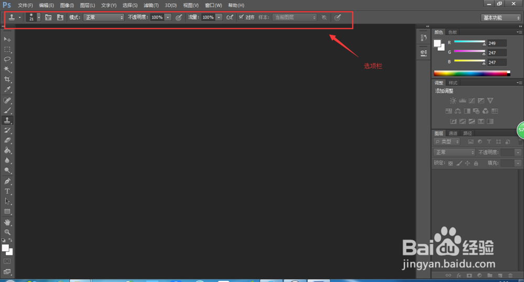The width and height of the screenshot is (524, 282).
Task: Open the 编辑(E) menu
Action: coord(47,5)
